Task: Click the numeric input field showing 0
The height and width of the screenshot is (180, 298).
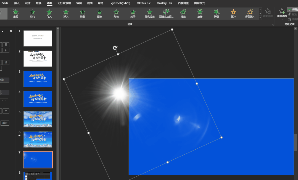Action: point(5,92)
